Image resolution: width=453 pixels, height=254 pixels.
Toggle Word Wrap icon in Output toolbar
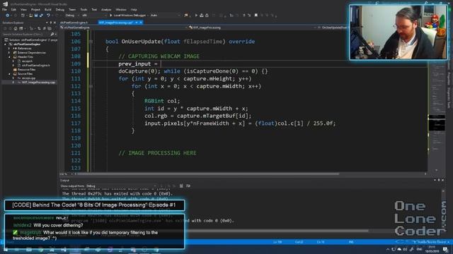point(188,186)
